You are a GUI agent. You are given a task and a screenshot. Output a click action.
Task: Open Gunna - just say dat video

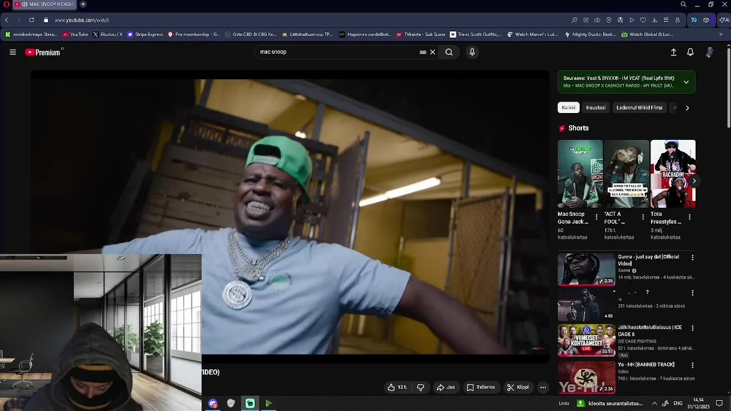tap(587, 269)
